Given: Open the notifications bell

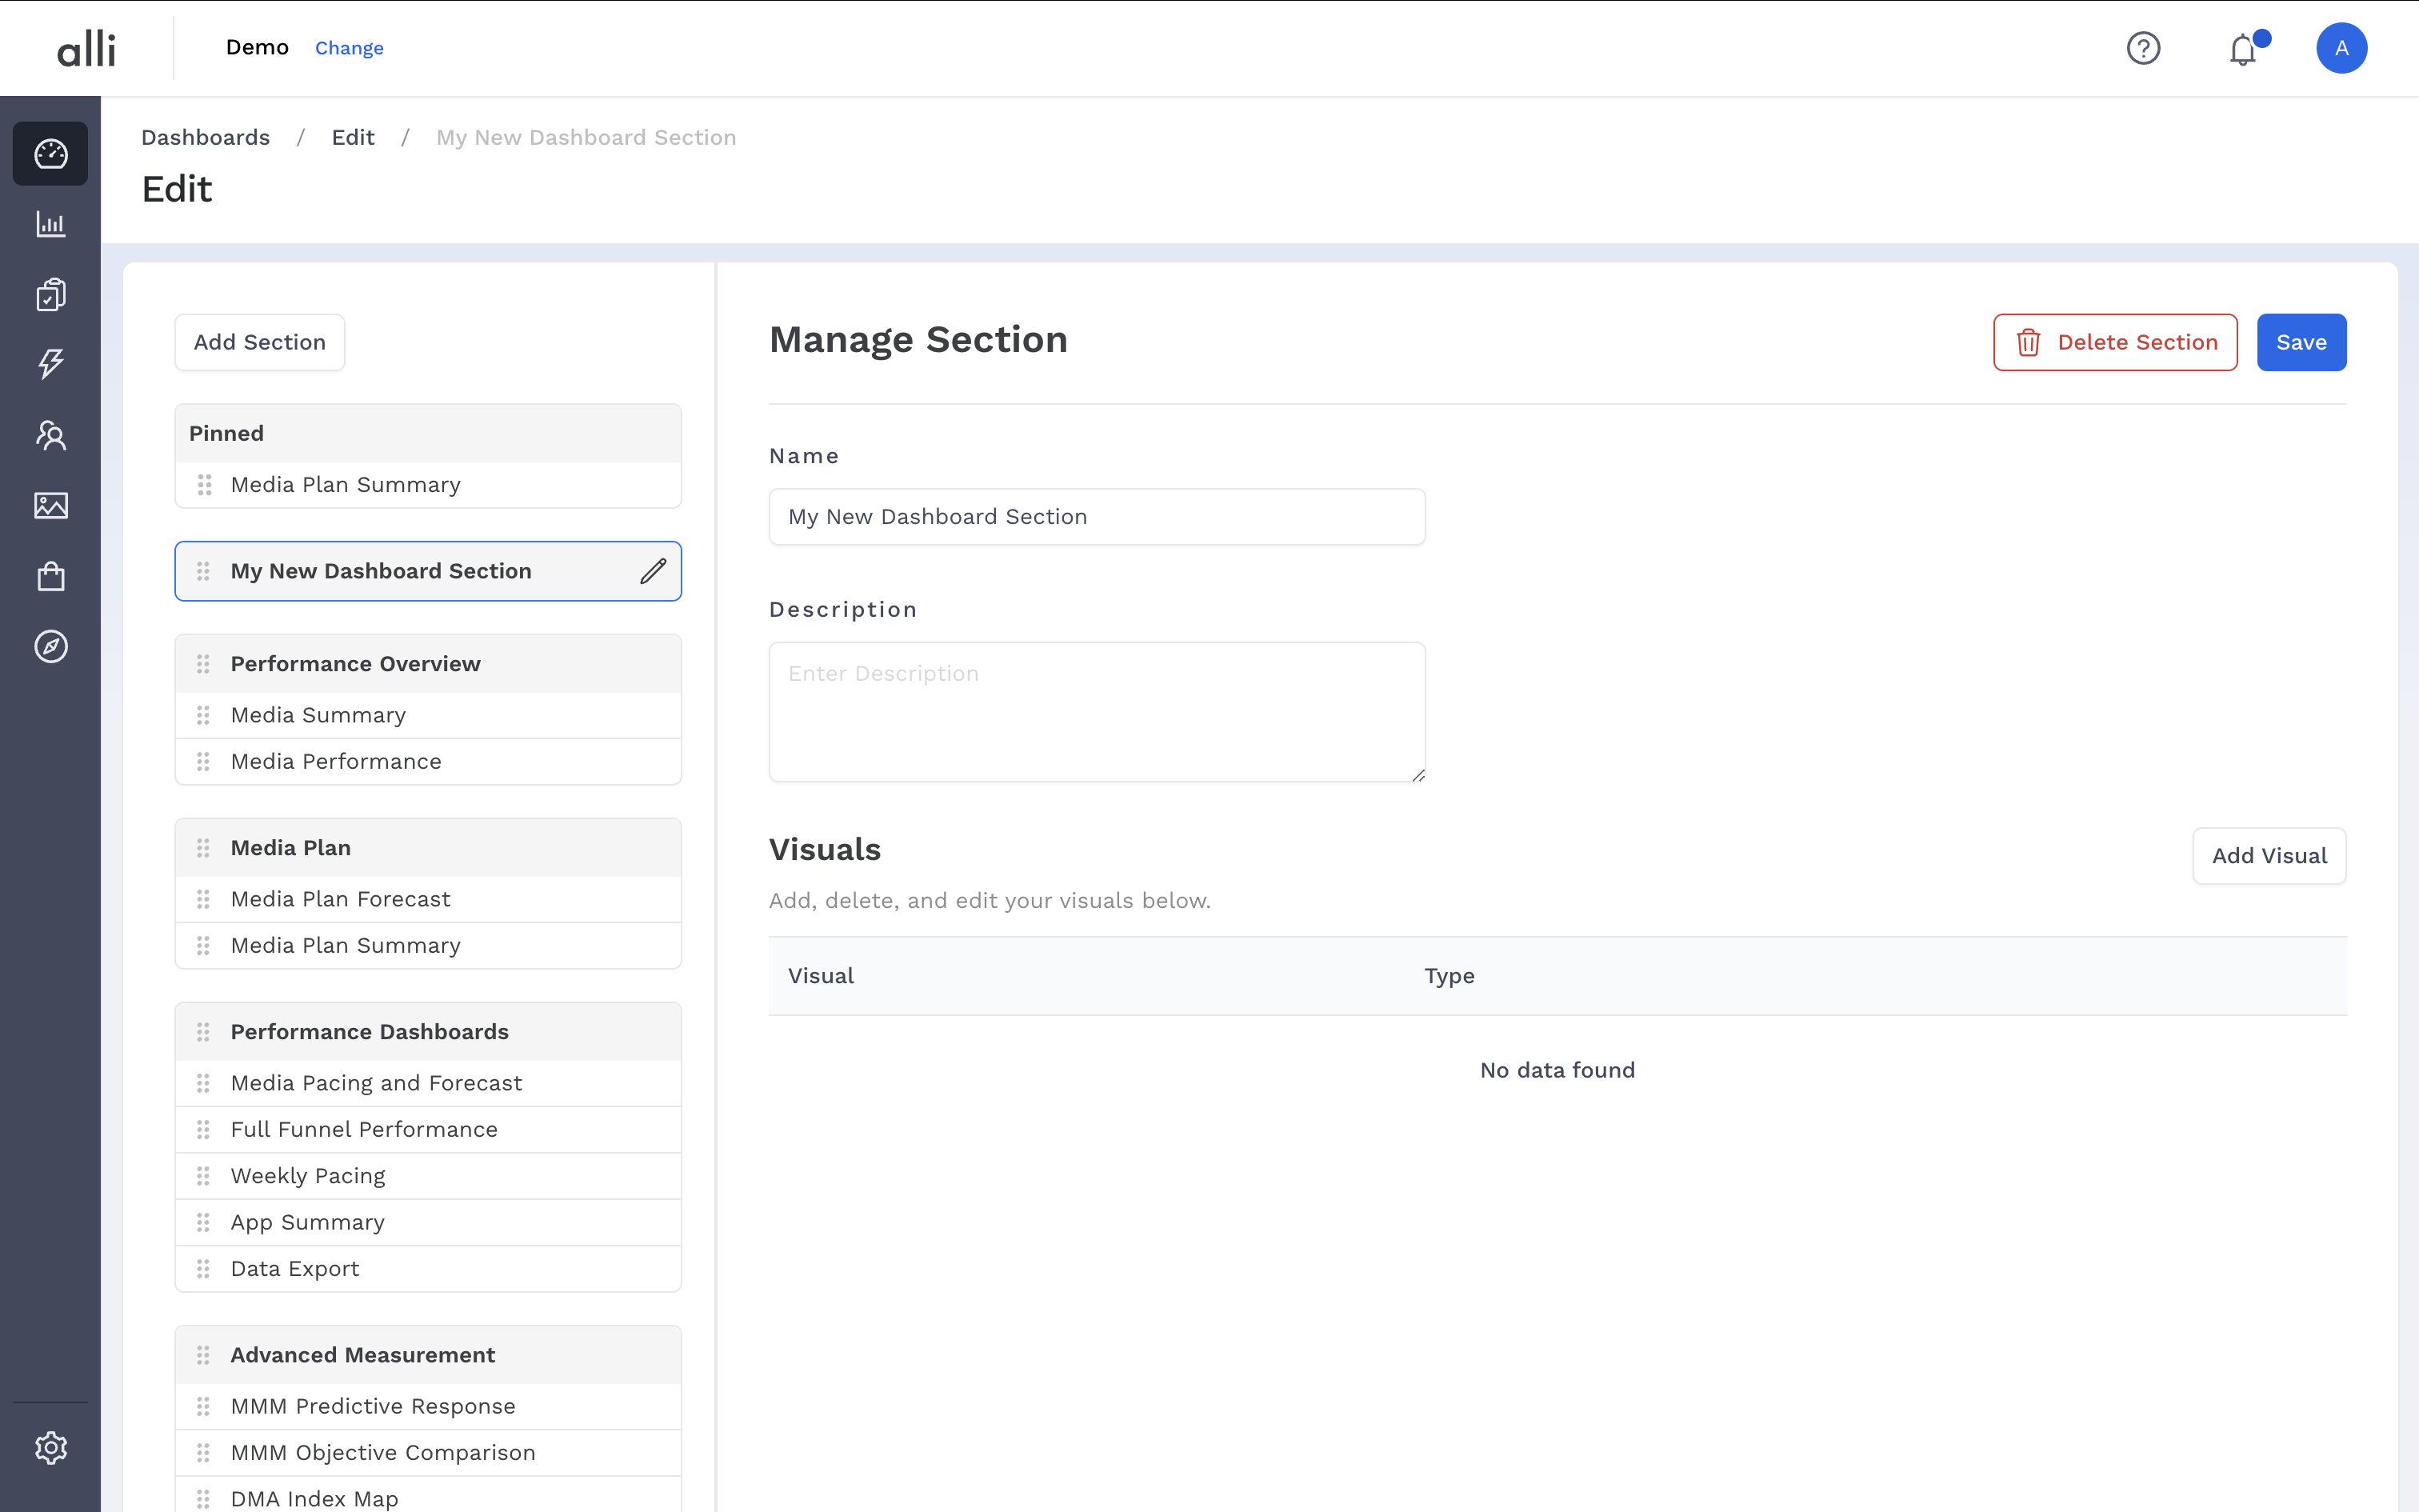Looking at the screenshot, I should tap(2243, 50).
